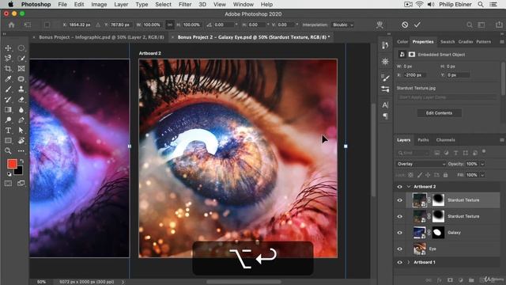The image size is (506, 285).
Task: Select the Eyedropper tool
Action: (x=8, y=79)
